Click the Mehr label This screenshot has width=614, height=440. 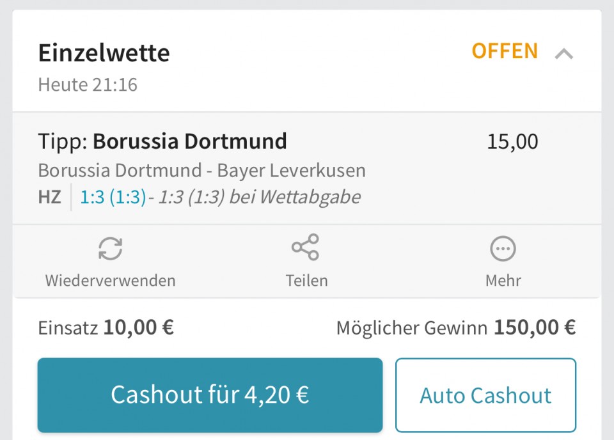click(x=503, y=281)
